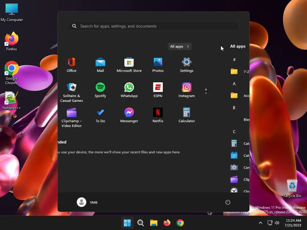
Task: Open Microsoft Store
Action: tap(129, 65)
